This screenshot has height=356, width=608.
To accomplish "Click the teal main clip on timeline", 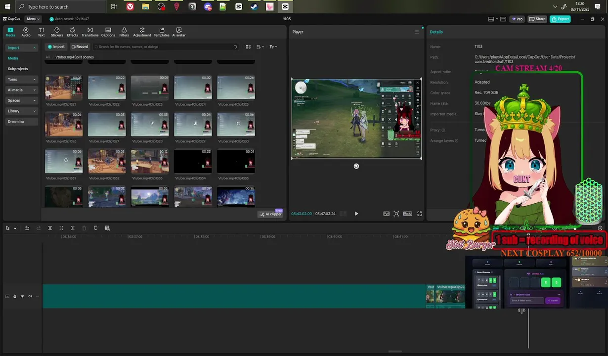I will click(234, 296).
